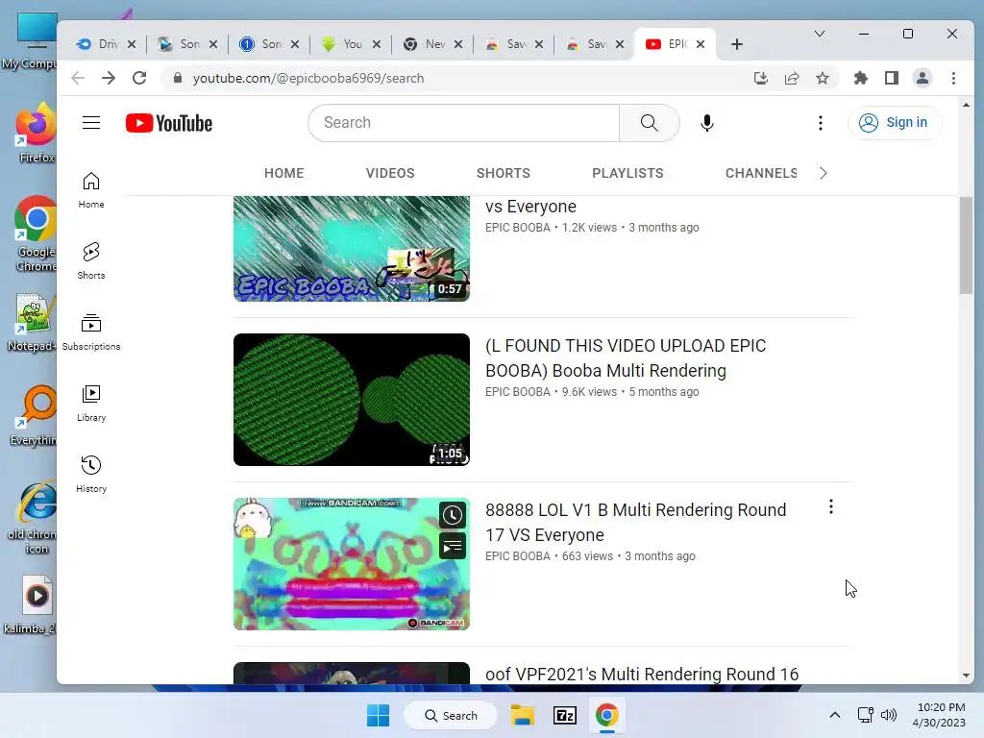Switch to the PLAYLISTS channel tab
The width and height of the screenshot is (984, 738).
627,173
